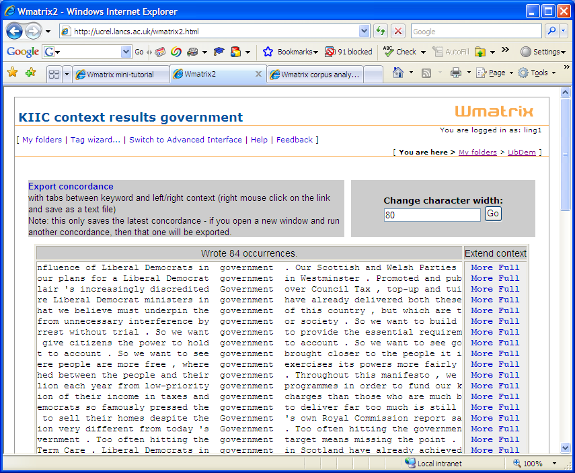575x473 pixels.
Task: Open the Tag wizard link
Action: pos(95,140)
